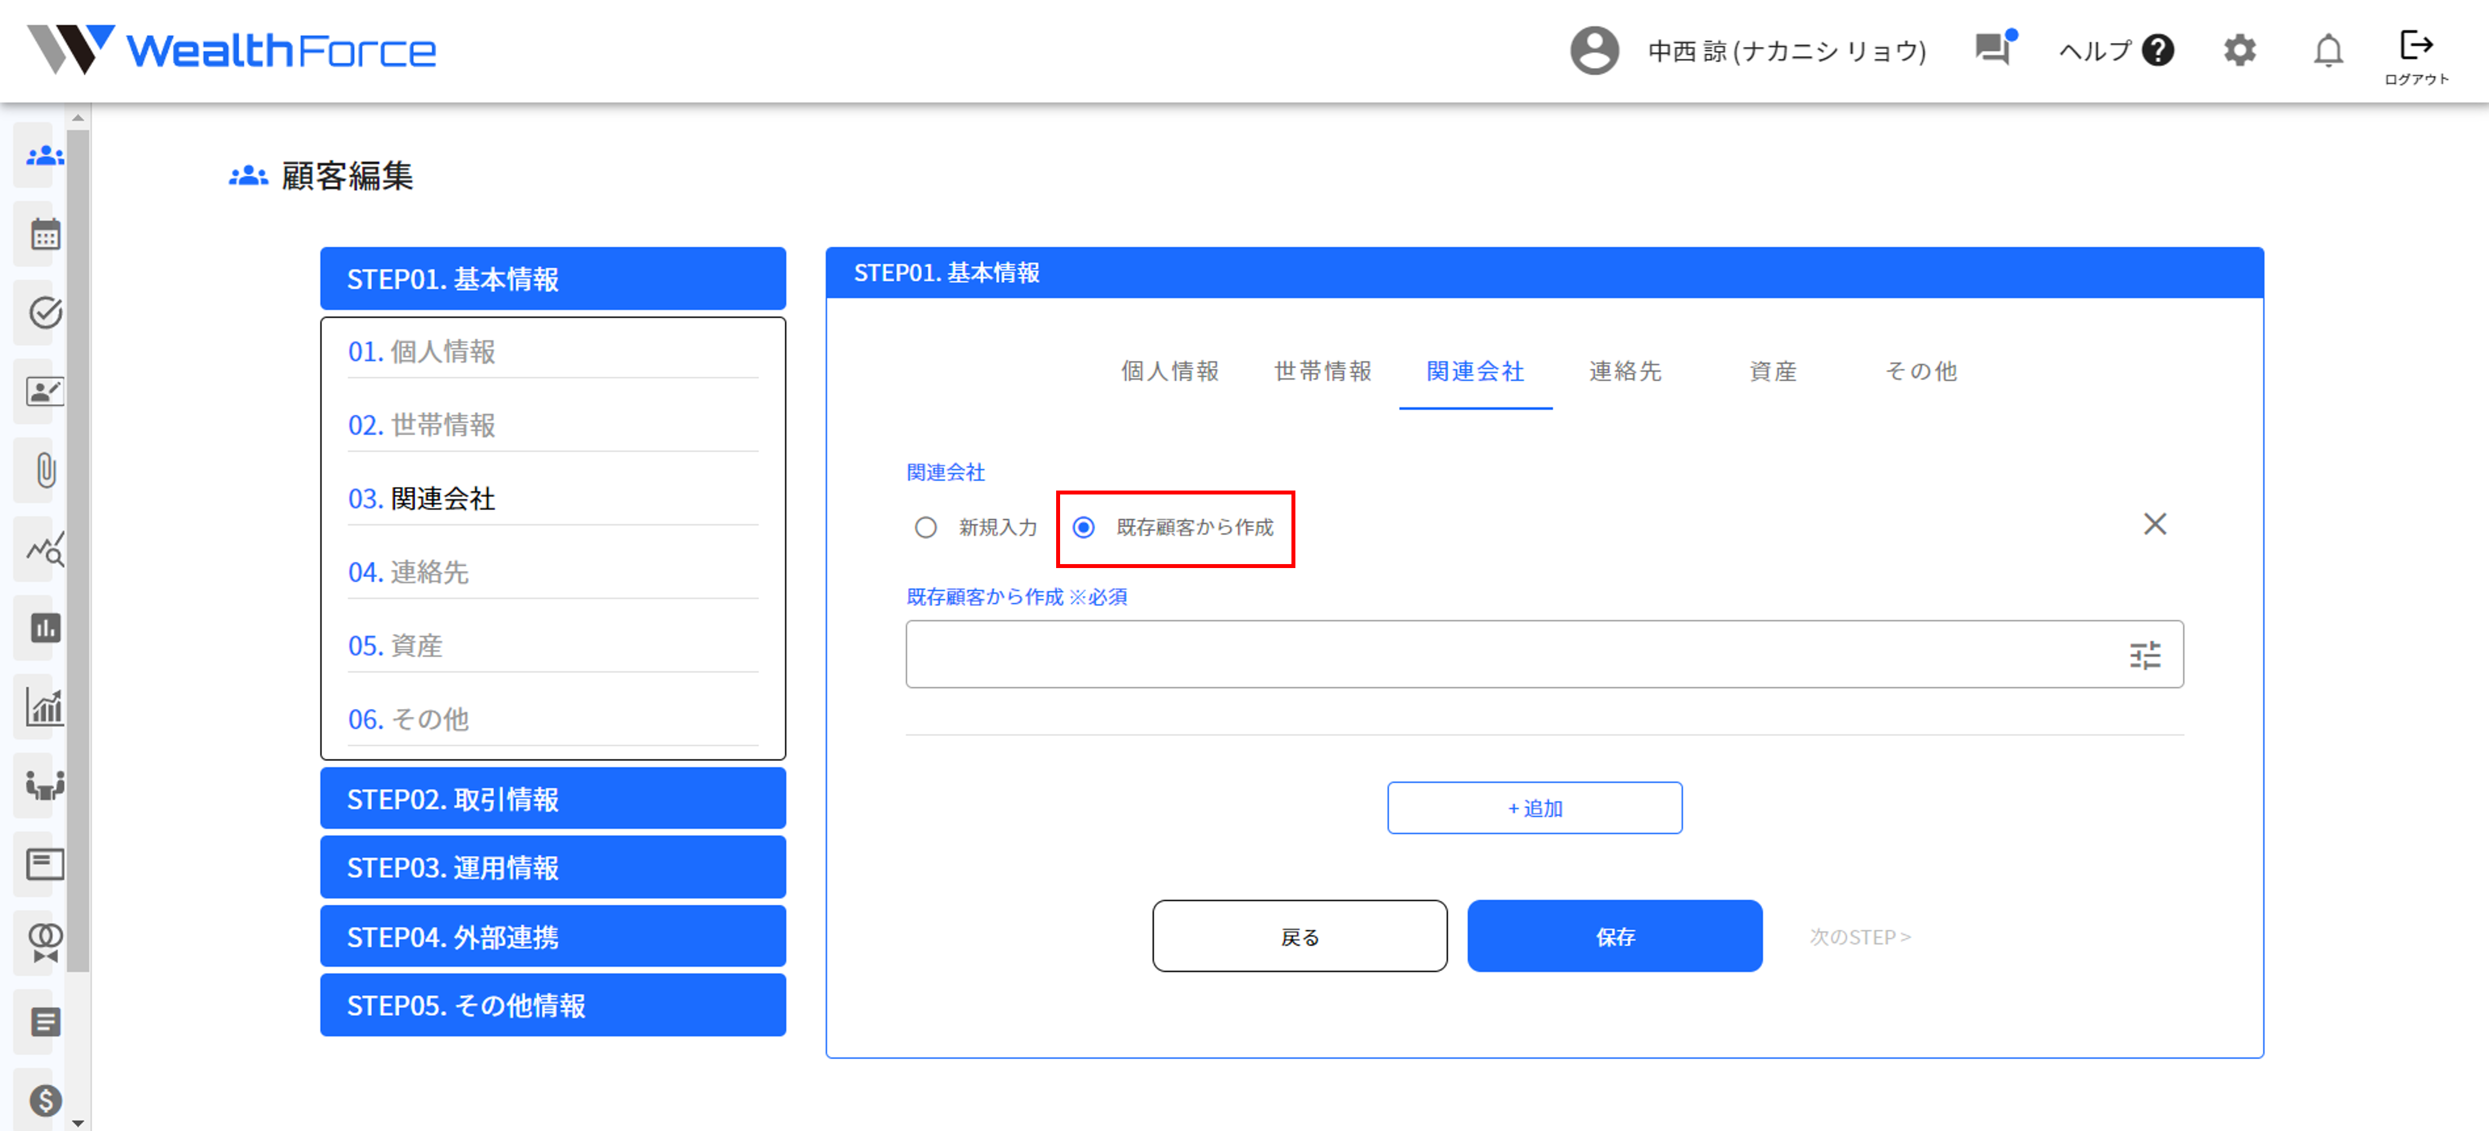Expand the STEP01. 基本情報 section header
The image size is (2489, 1131).
553,278
